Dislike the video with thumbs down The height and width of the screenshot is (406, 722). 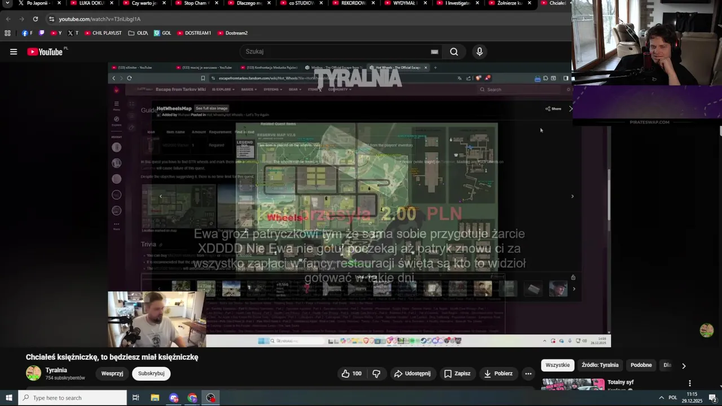(x=376, y=373)
